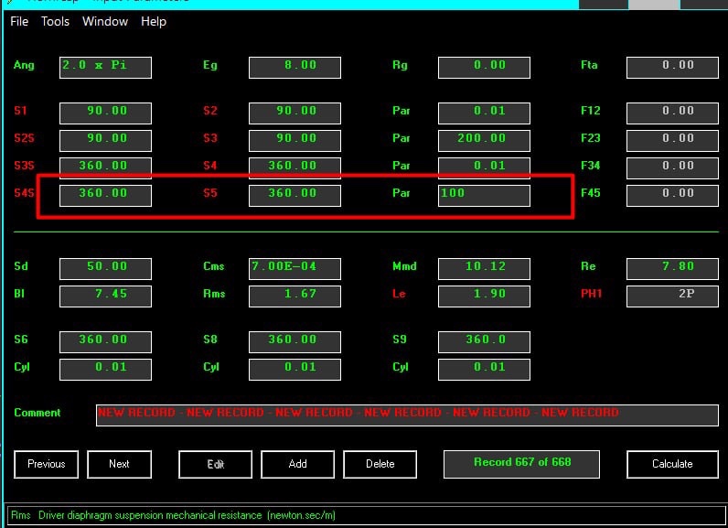Open the Window menu

(x=105, y=21)
